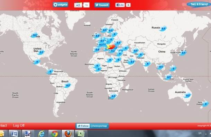The height and width of the screenshot is (137, 211).
Task: Switch to Firefox in the taskbar
Action: (x=68, y=134)
